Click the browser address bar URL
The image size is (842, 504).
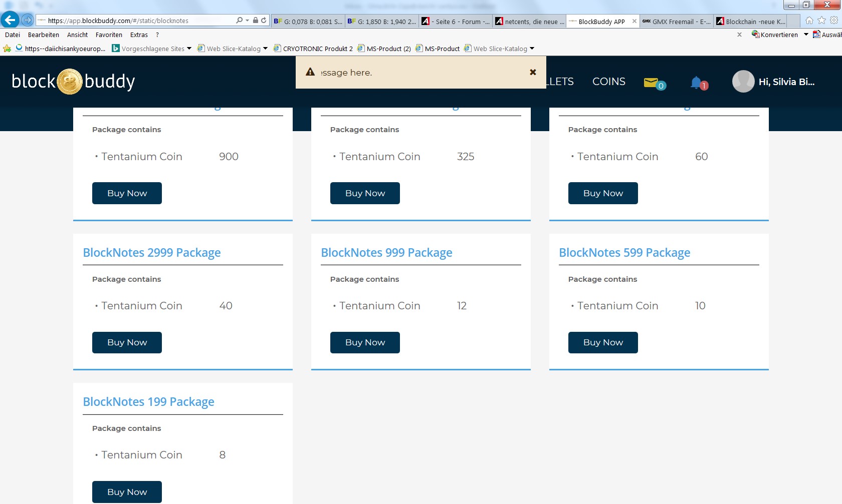tap(135, 21)
